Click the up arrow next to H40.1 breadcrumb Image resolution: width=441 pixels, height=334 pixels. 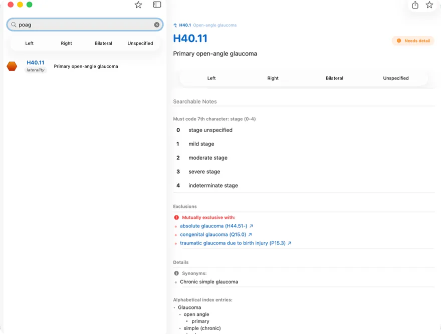[175, 25]
